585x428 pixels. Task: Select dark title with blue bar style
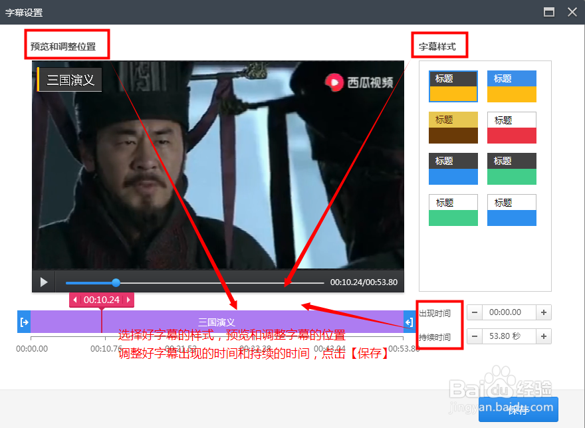pos(453,169)
